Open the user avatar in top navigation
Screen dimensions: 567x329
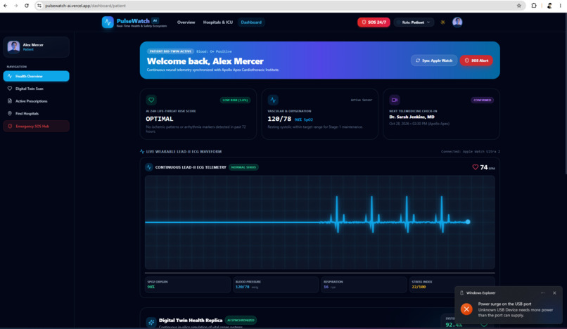pos(457,22)
